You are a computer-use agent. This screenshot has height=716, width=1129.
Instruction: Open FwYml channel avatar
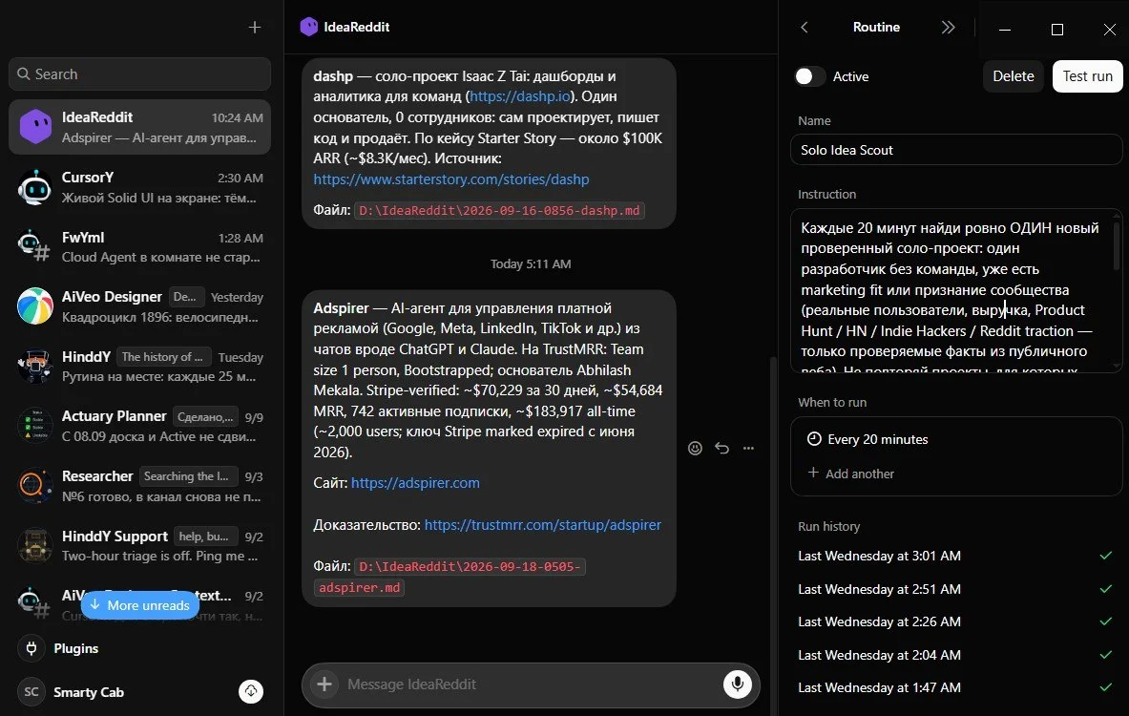tap(35, 247)
